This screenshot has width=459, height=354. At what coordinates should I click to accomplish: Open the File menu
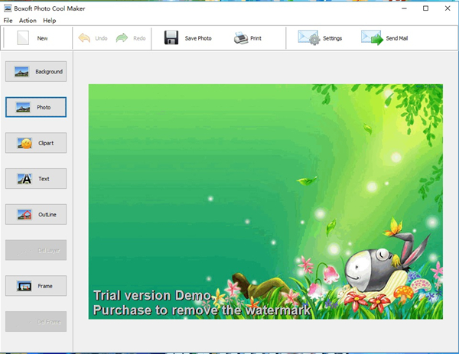8,21
